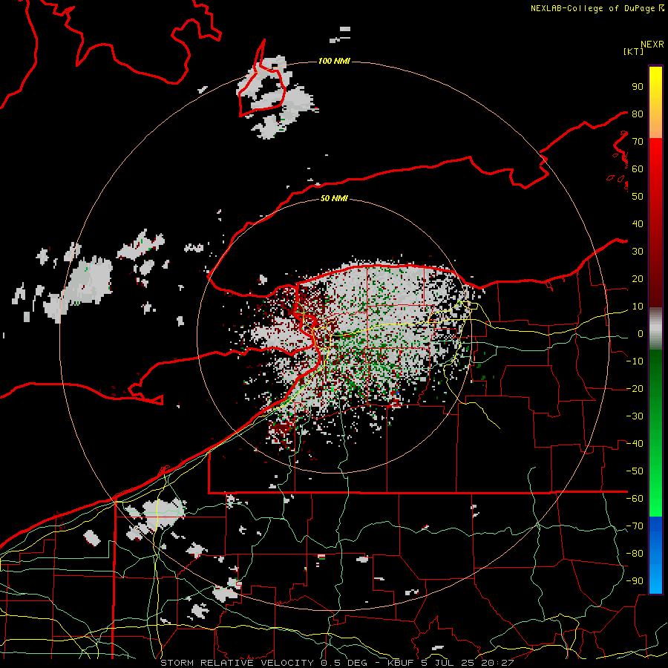Click the 40 value on the velocity scale
Viewport: 668px width, 668px height.
pyautogui.click(x=638, y=224)
